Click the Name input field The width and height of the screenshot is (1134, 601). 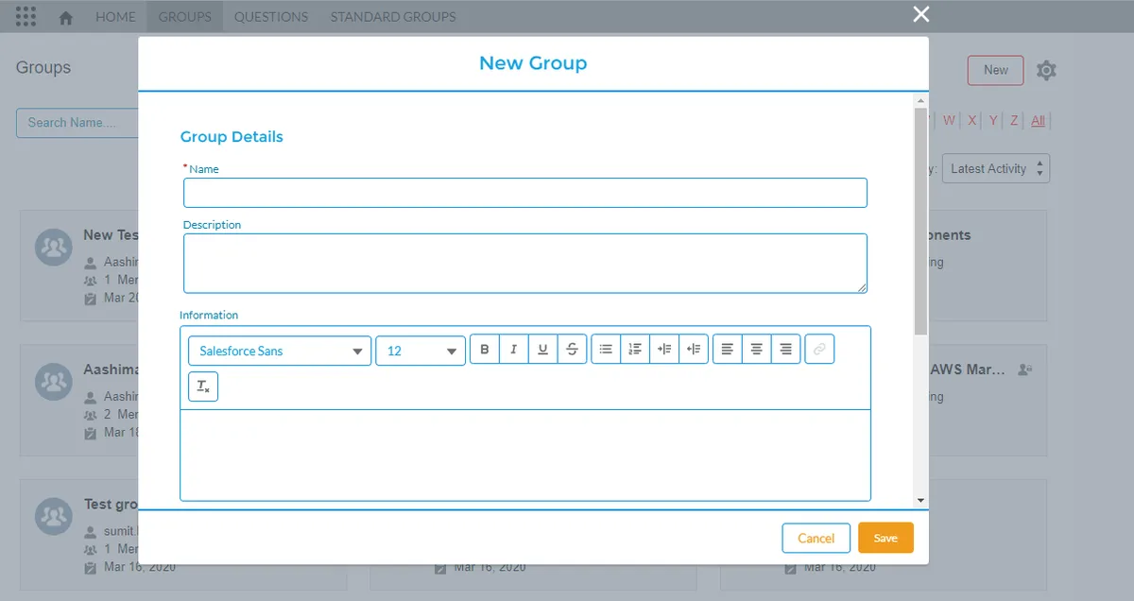click(525, 193)
